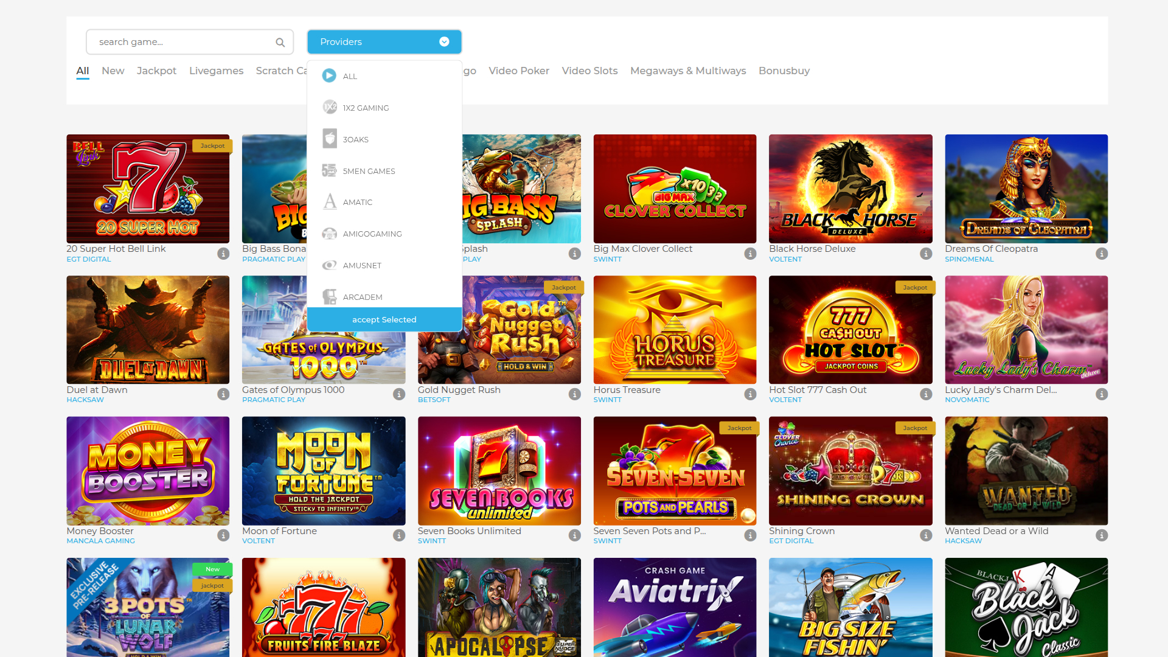The width and height of the screenshot is (1168, 657).
Task: Click the info icon on Shining Crown
Action: 926,535
